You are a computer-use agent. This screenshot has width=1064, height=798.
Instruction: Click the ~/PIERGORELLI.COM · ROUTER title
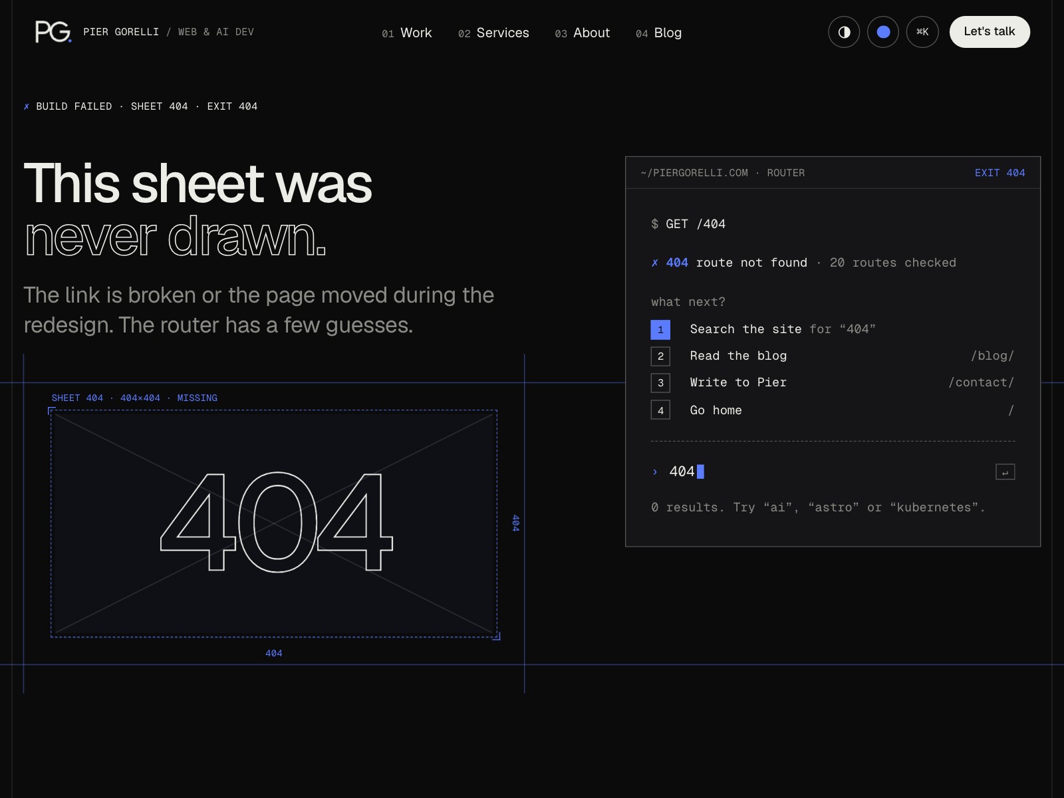coord(723,173)
